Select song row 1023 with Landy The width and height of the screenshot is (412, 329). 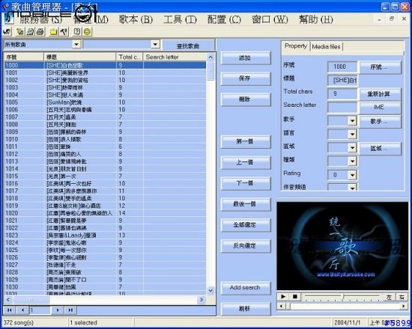(x=105, y=236)
